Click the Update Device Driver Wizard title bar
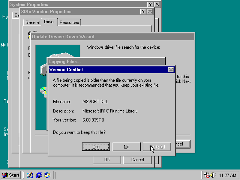The image size is (240, 180). pyautogui.click(x=112, y=37)
